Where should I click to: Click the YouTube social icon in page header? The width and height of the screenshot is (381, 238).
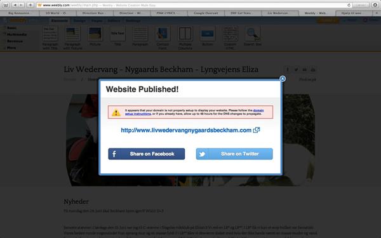click(x=313, y=70)
